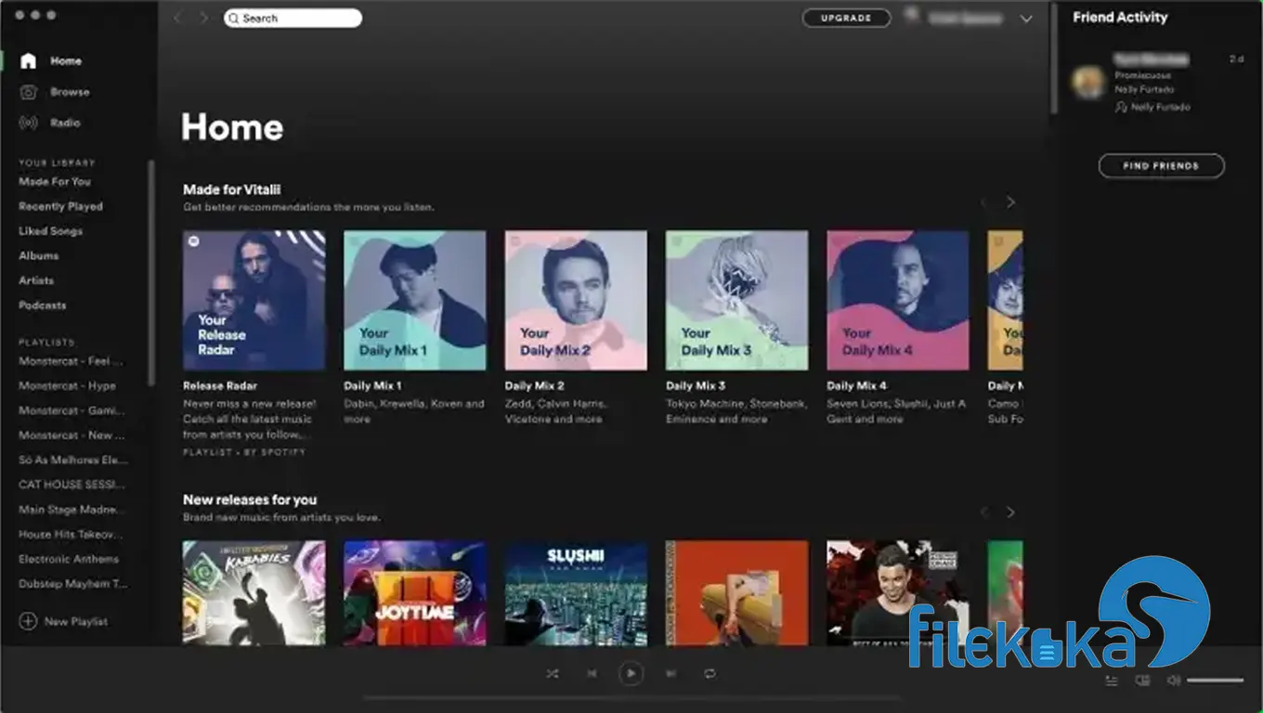Show next items in New releases
Viewport: 1263px width, 713px height.
(1010, 512)
